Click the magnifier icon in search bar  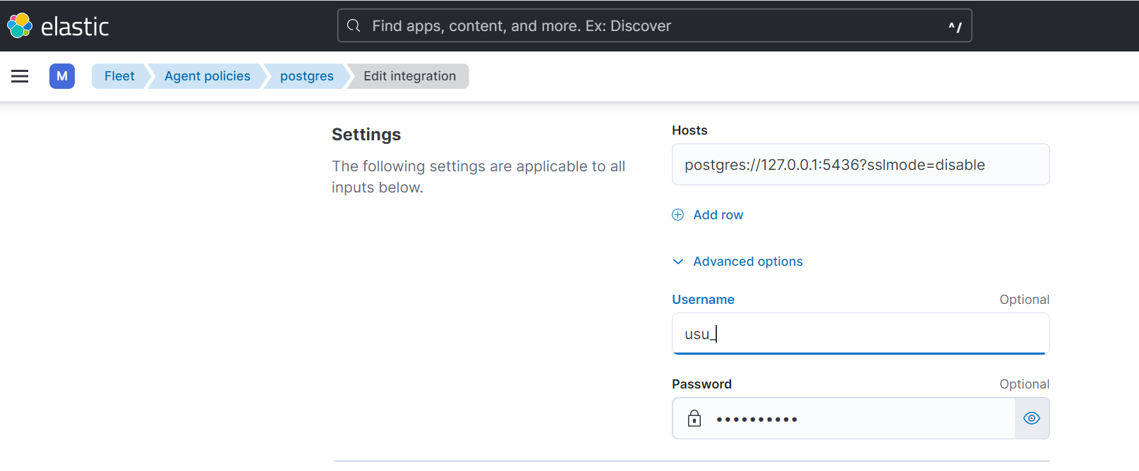pyautogui.click(x=354, y=26)
